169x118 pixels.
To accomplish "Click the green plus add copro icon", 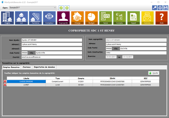I will (67, 8).
